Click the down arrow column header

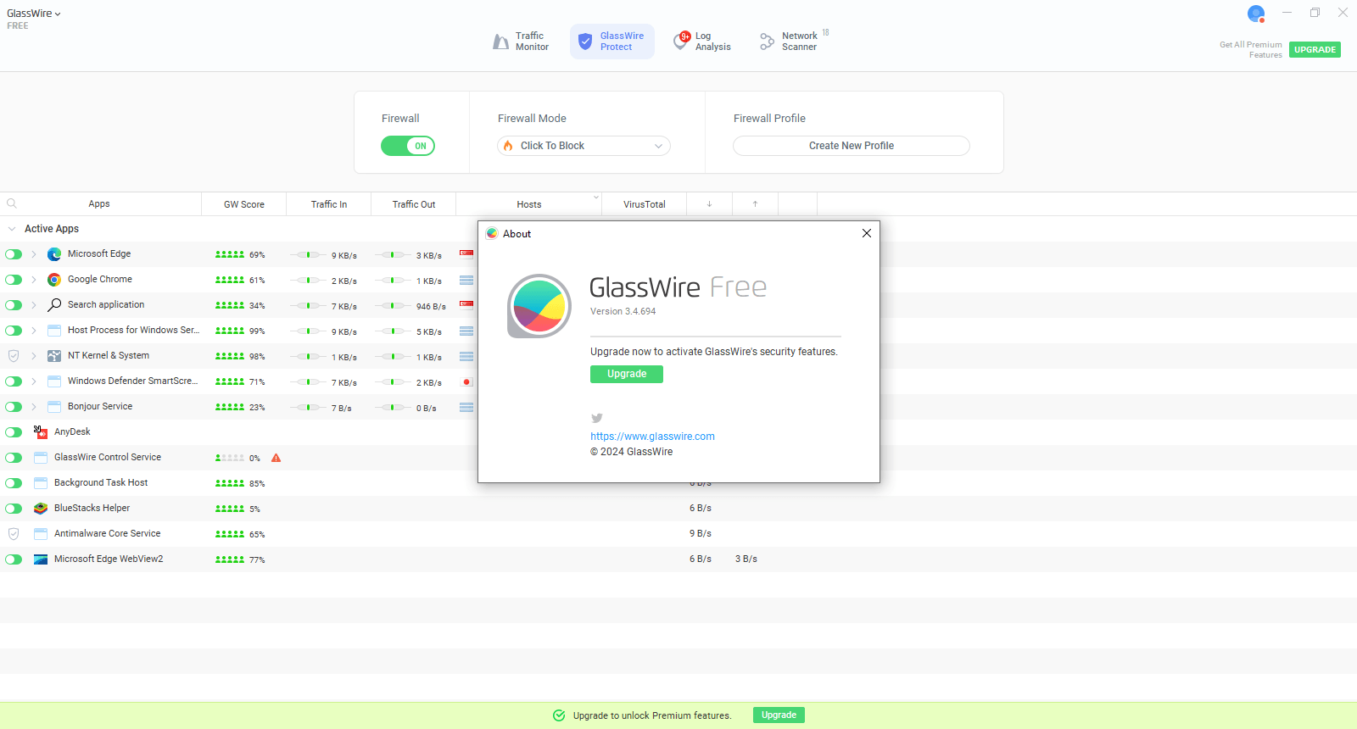(x=709, y=204)
